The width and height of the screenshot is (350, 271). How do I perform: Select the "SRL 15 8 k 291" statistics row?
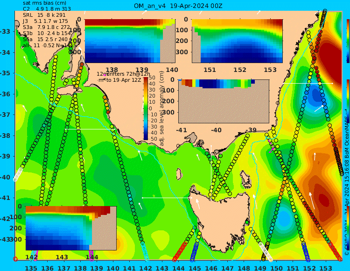pyautogui.click(x=44, y=15)
